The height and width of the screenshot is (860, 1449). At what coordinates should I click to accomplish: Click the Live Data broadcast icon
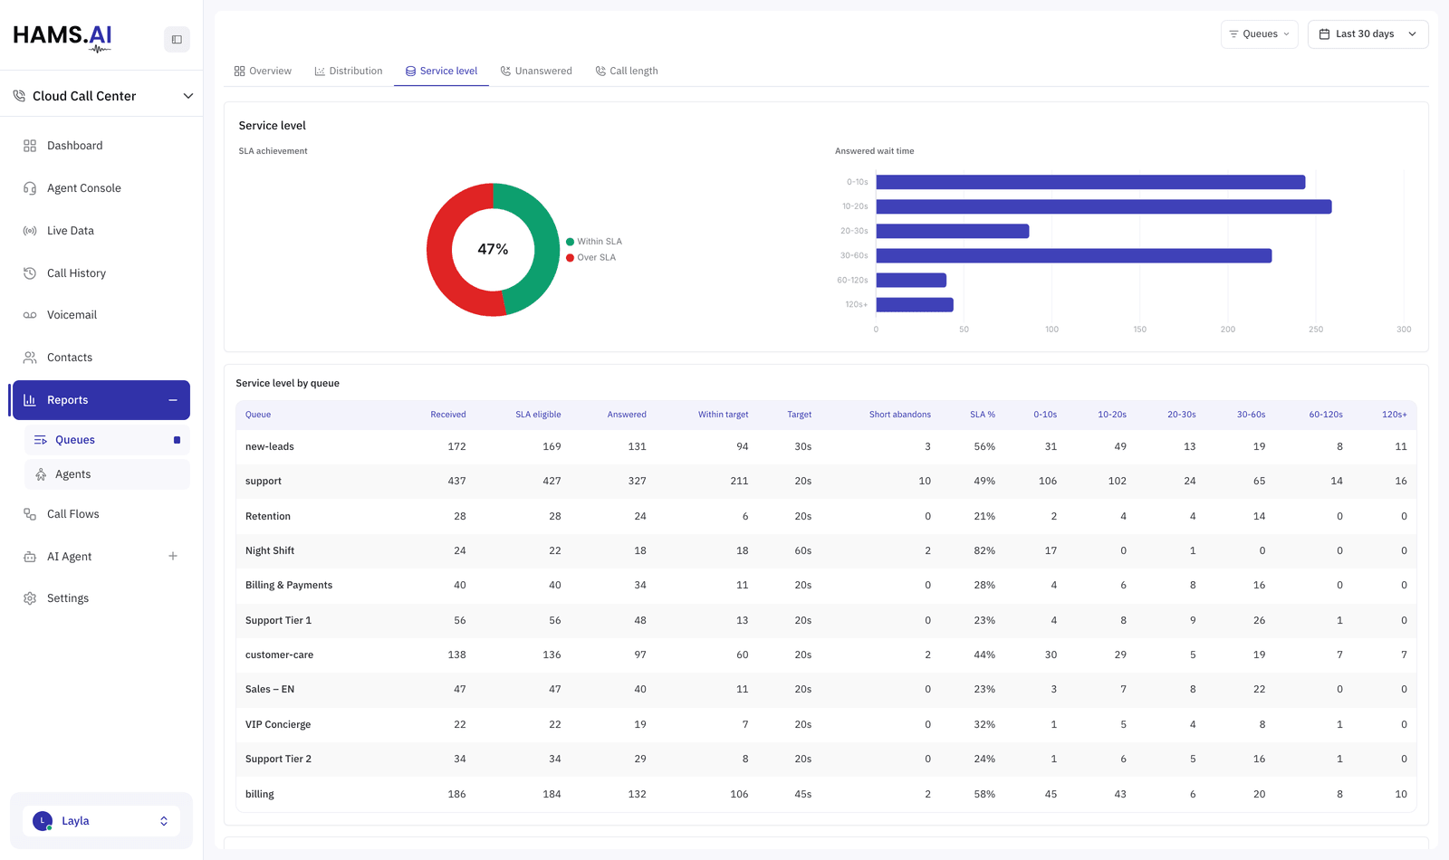pyautogui.click(x=30, y=231)
